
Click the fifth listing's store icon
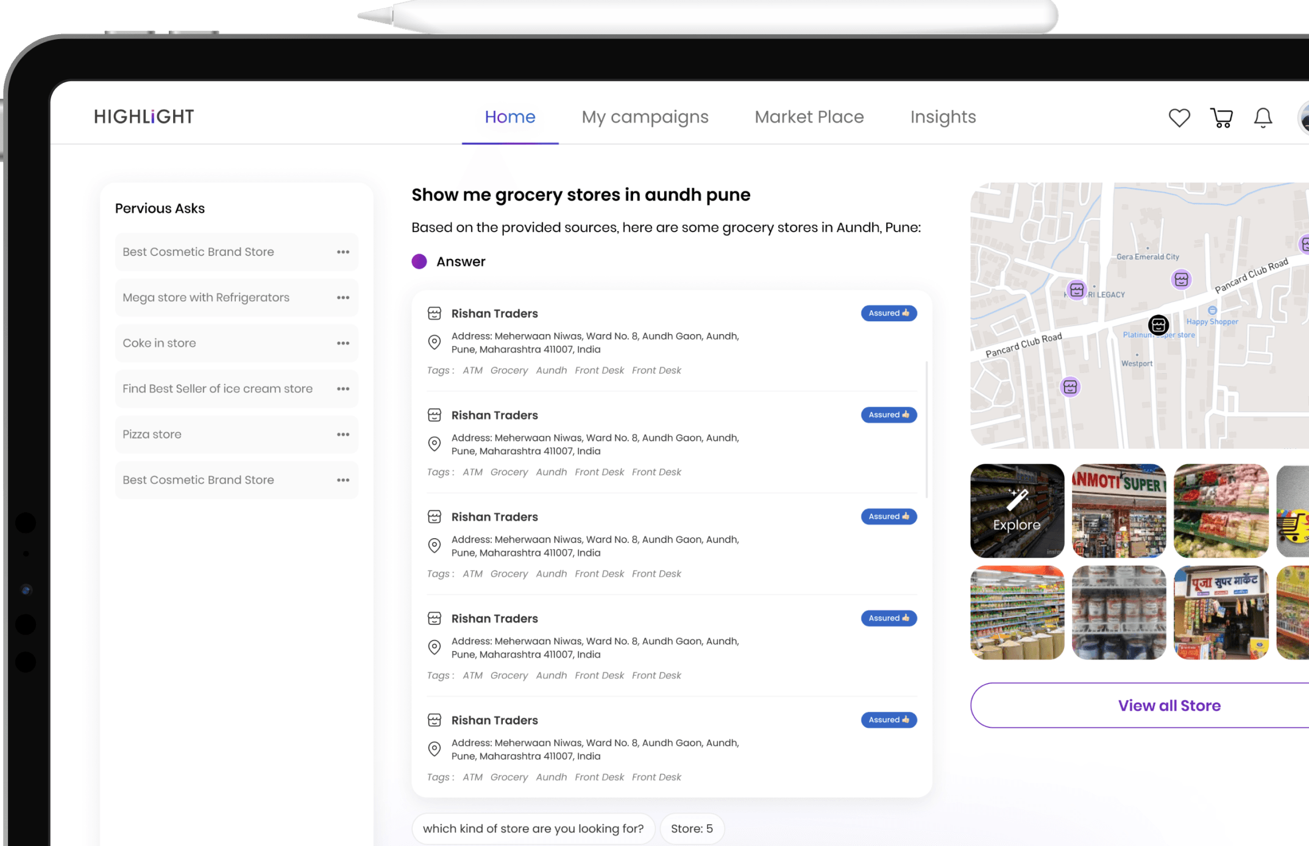tap(435, 720)
